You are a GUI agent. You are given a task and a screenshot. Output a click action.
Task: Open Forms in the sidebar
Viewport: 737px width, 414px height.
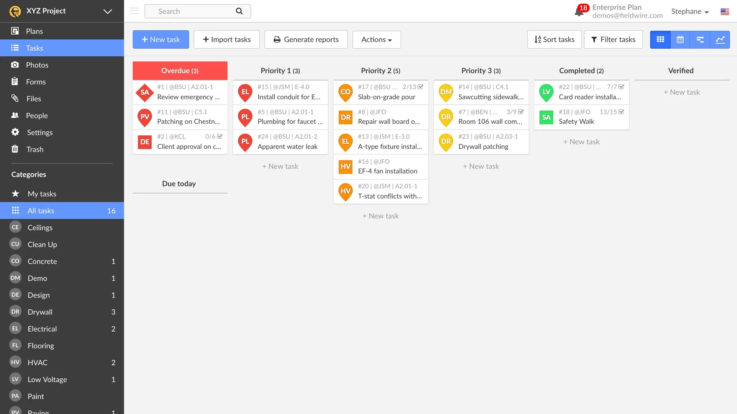pos(62,82)
